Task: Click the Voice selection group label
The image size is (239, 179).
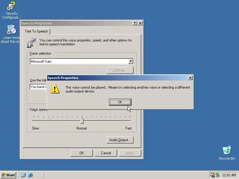Action: (40, 53)
